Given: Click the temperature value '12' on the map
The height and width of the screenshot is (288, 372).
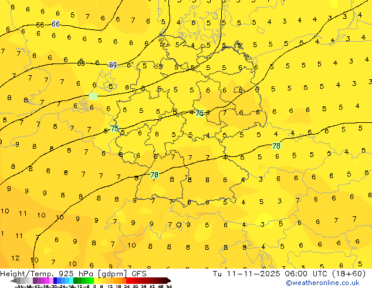Looking at the screenshot, I should click(x=15, y=258).
